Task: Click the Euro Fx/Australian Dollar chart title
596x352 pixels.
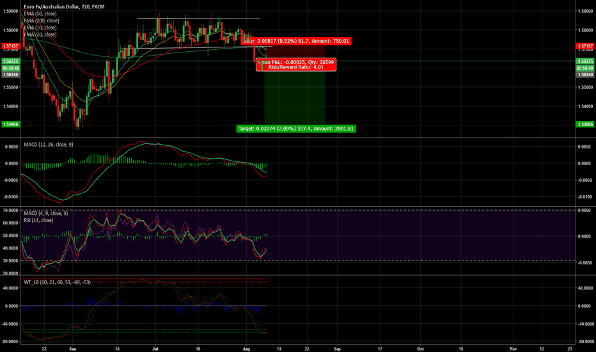Action: [64, 7]
